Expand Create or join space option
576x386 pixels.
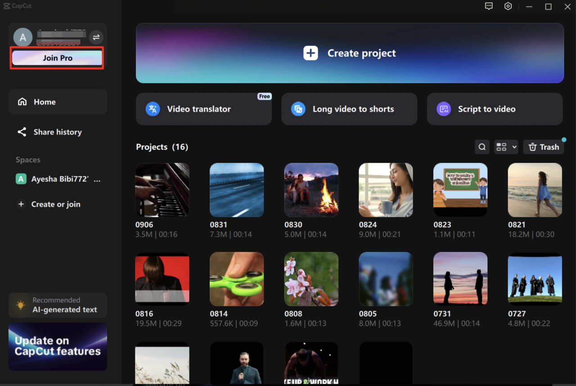coord(48,204)
